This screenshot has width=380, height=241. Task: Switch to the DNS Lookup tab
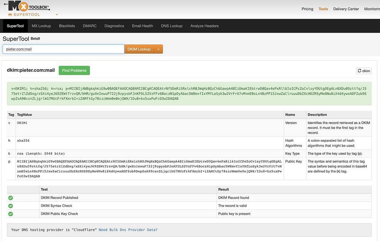pyautogui.click(x=172, y=26)
